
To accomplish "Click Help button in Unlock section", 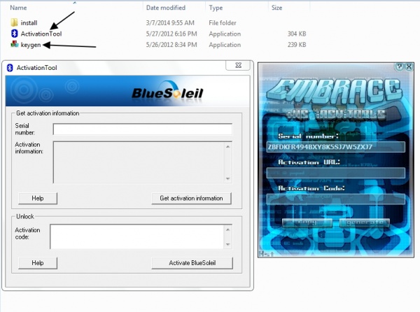I will pos(38,263).
